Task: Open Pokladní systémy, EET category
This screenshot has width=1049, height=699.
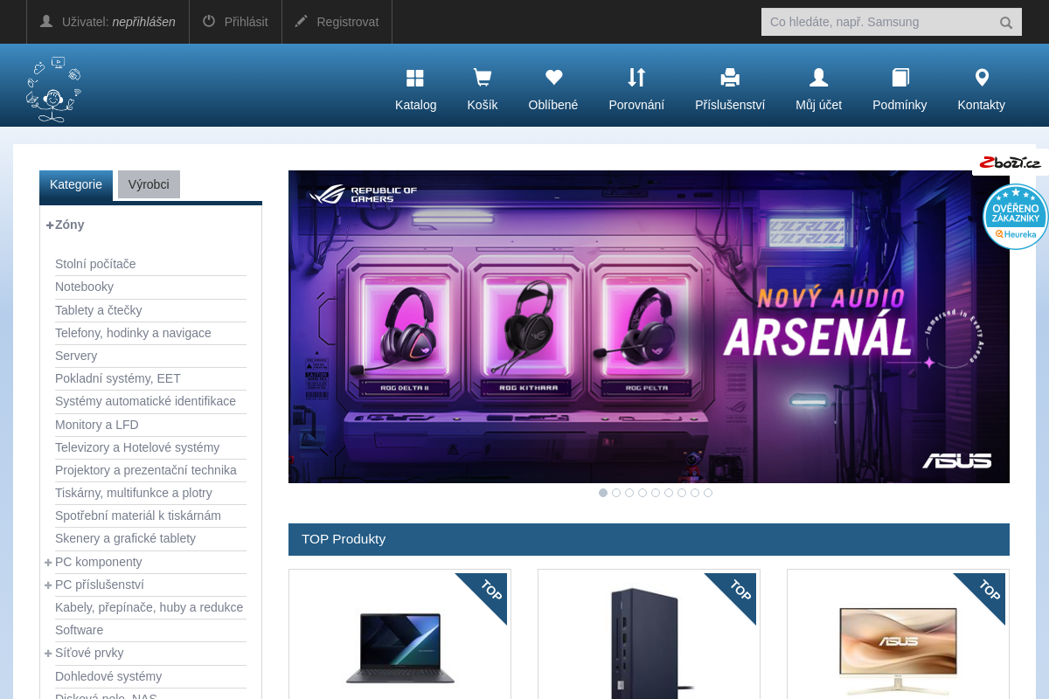Action: (118, 378)
